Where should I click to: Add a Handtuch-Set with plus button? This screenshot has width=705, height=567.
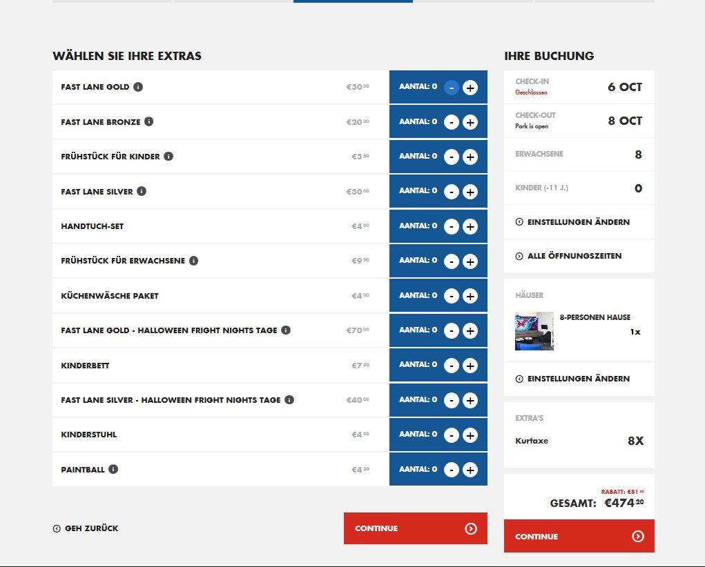click(x=470, y=226)
